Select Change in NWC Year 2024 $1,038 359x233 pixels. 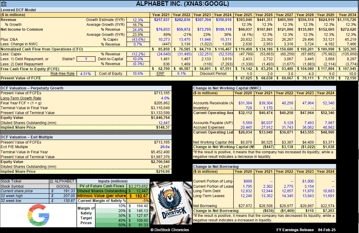coord(329,147)
